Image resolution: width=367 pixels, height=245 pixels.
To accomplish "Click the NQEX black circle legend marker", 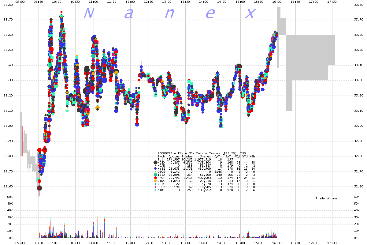I will 155,162.
